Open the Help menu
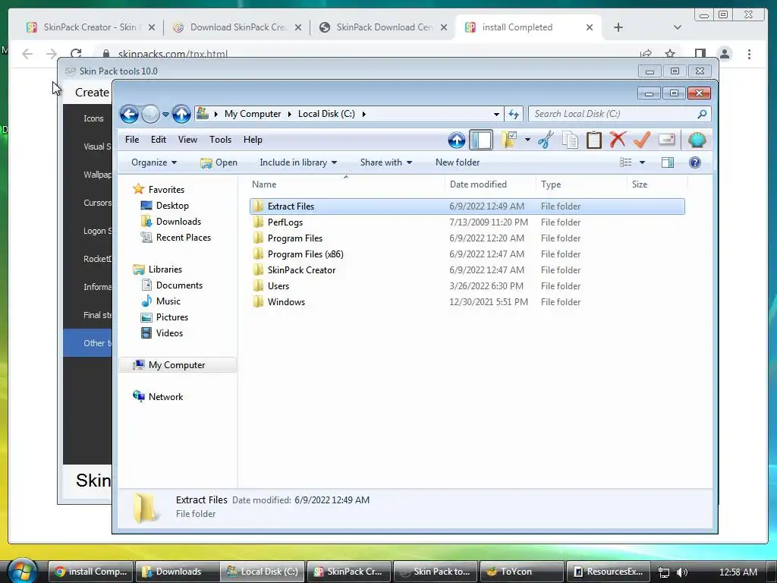The width and height of the screenshot is (777, 583). [x=253, y=140]
